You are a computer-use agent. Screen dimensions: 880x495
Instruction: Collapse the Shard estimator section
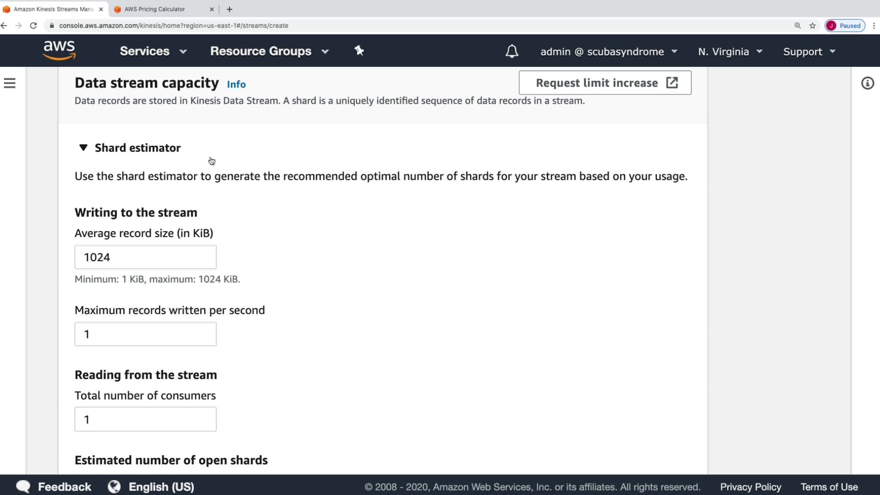(x=83, y=148)
